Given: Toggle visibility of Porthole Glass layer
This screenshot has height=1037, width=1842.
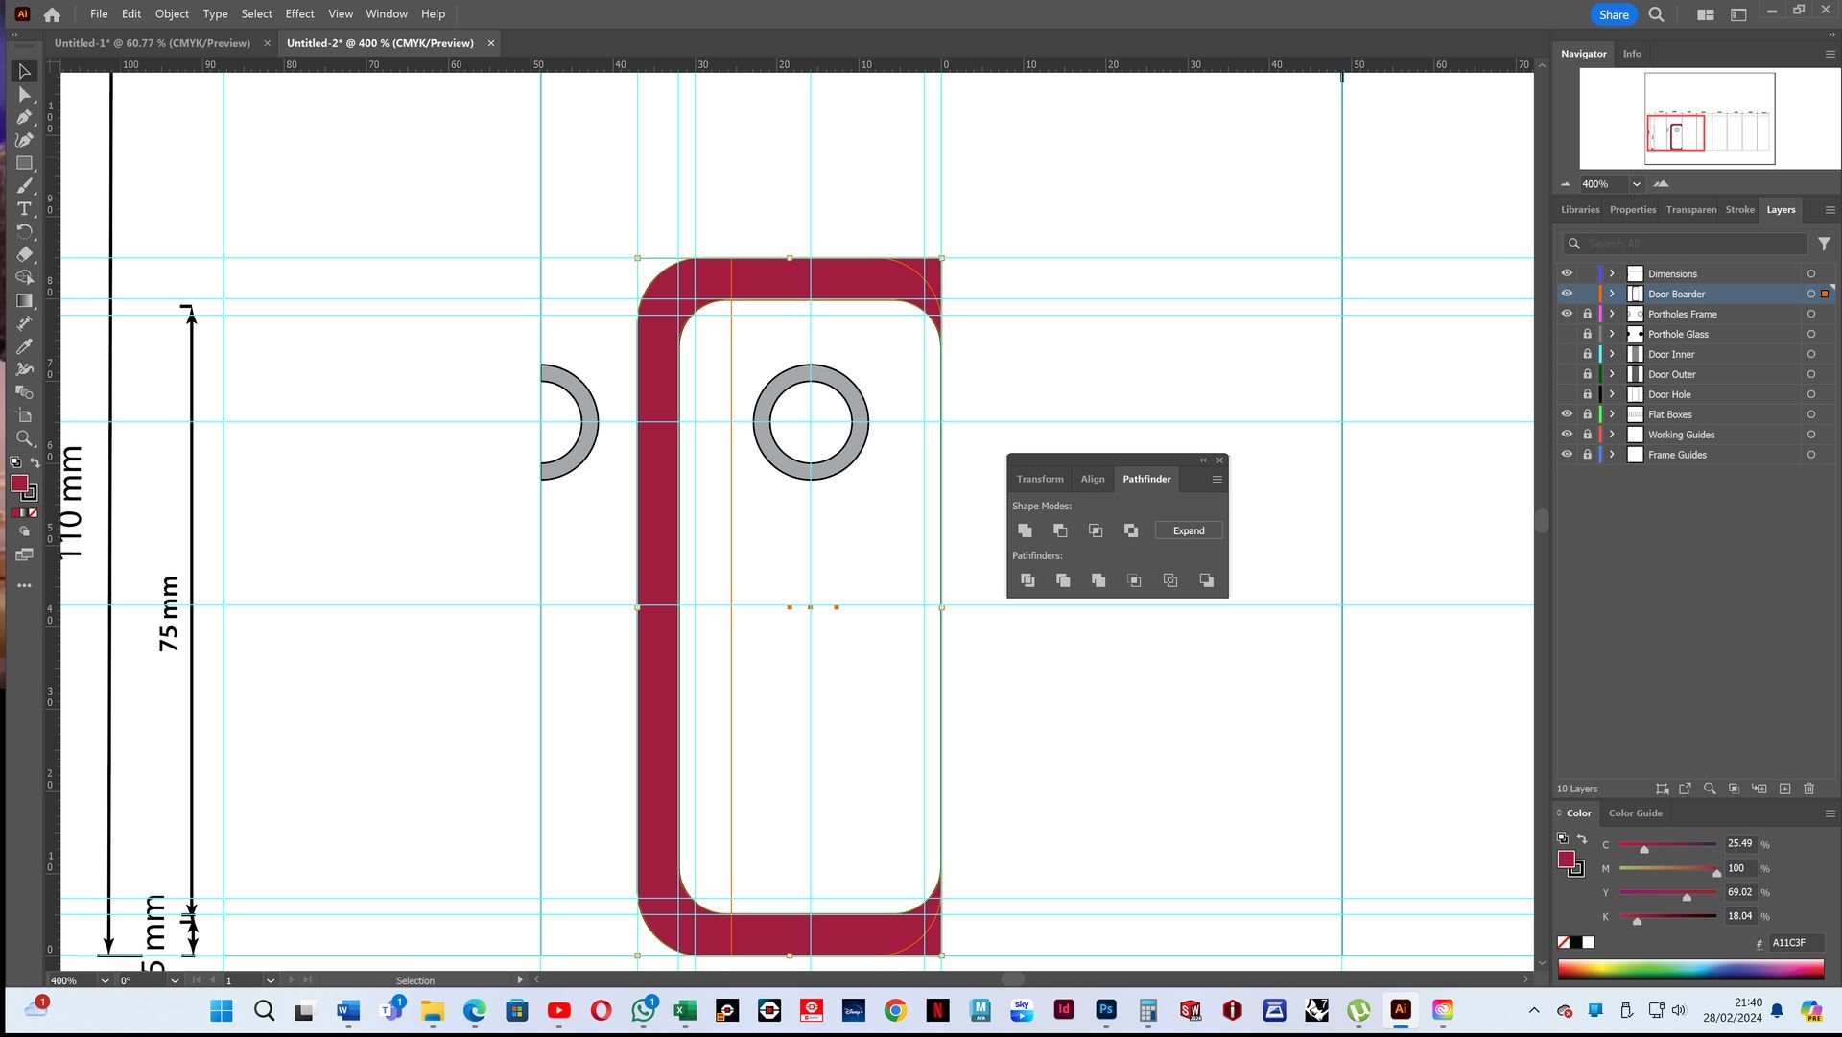Looking at the screenshot, I should tap(1567, 334).
